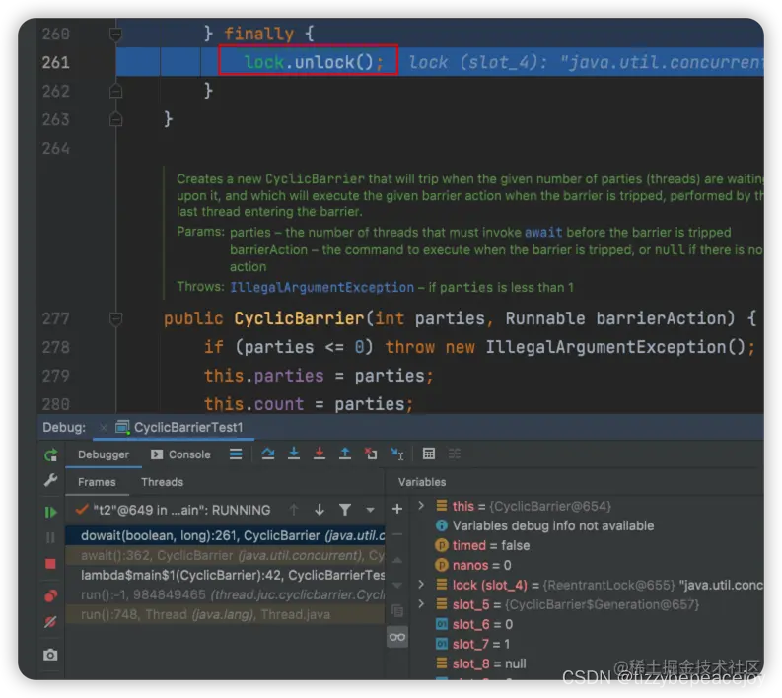Expand the lock (slot_4) variable
Viewport: 782px width, 698px height.
[x=421, y=585]
